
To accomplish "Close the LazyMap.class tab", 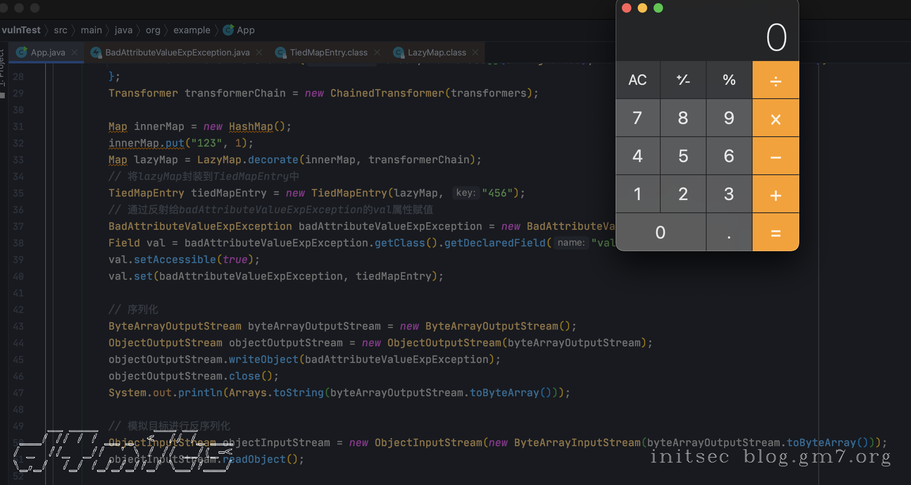I will pos(475,52).
